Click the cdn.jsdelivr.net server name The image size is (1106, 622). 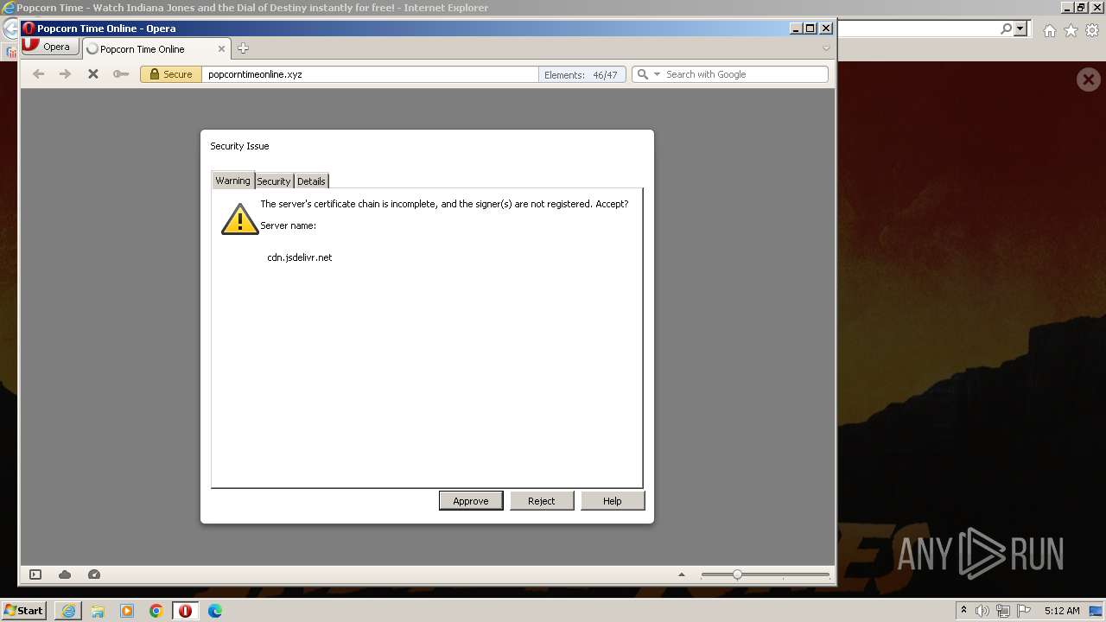tap(300, 257)
